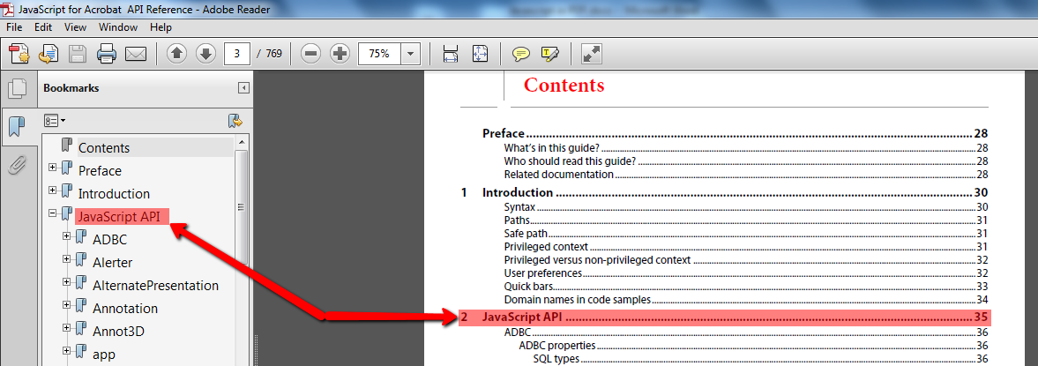Image resolution: width=1038 pixels, height=366 pixels.
Task: Select the app bookmark label
Action: pyautogui.click(x=104, y=355)
